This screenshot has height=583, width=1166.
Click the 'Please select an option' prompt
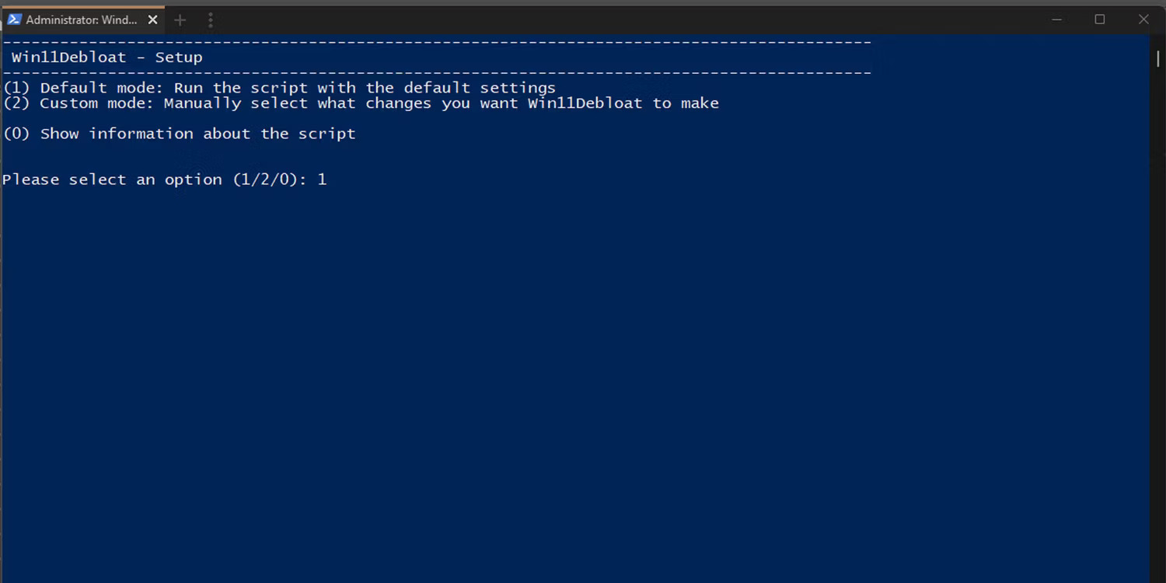point(155,180)
